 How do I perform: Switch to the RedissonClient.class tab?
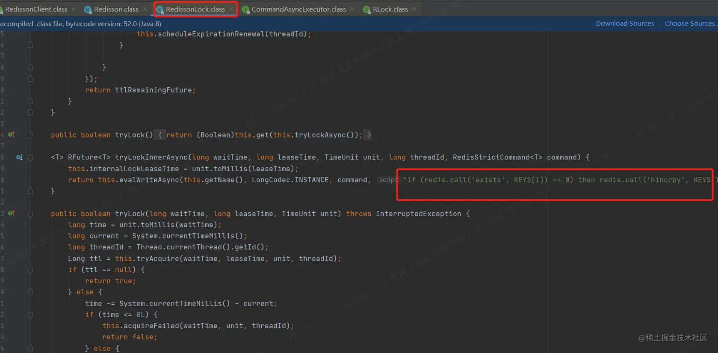[x=36, y=9]
